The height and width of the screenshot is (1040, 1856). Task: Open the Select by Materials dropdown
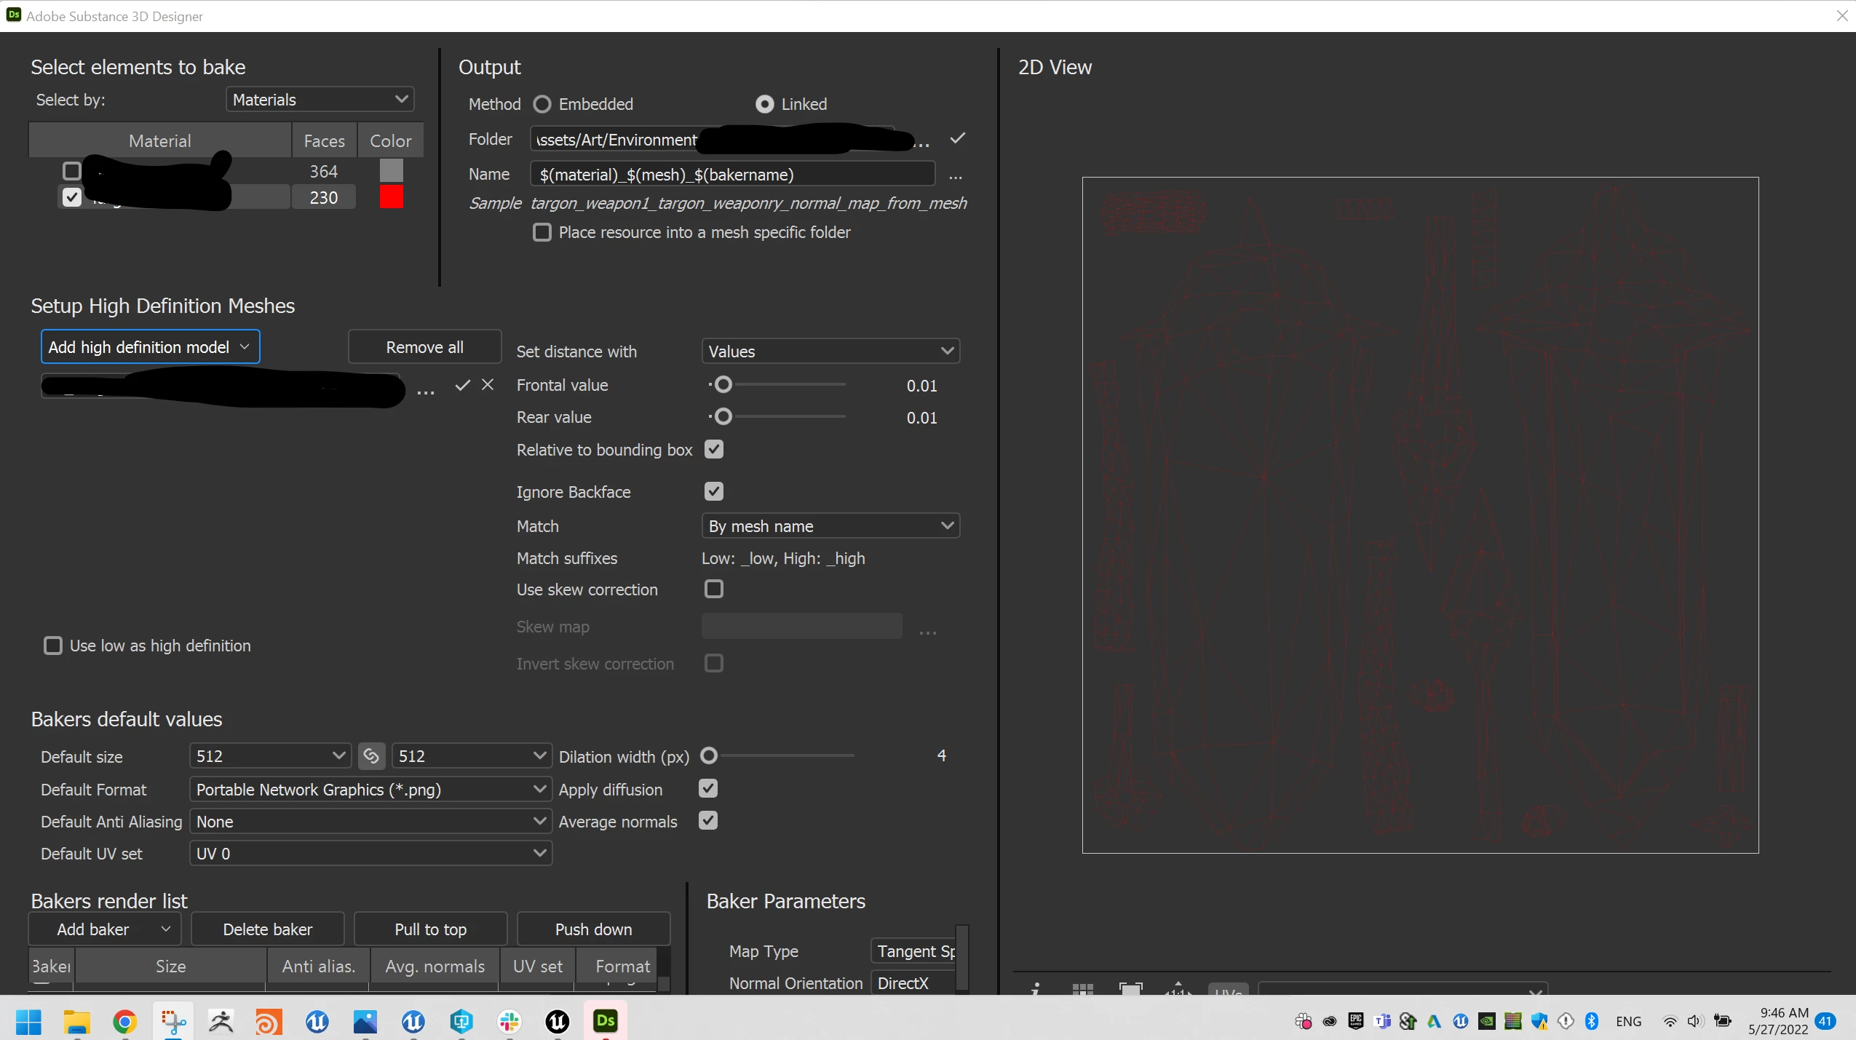pos(320,100)
